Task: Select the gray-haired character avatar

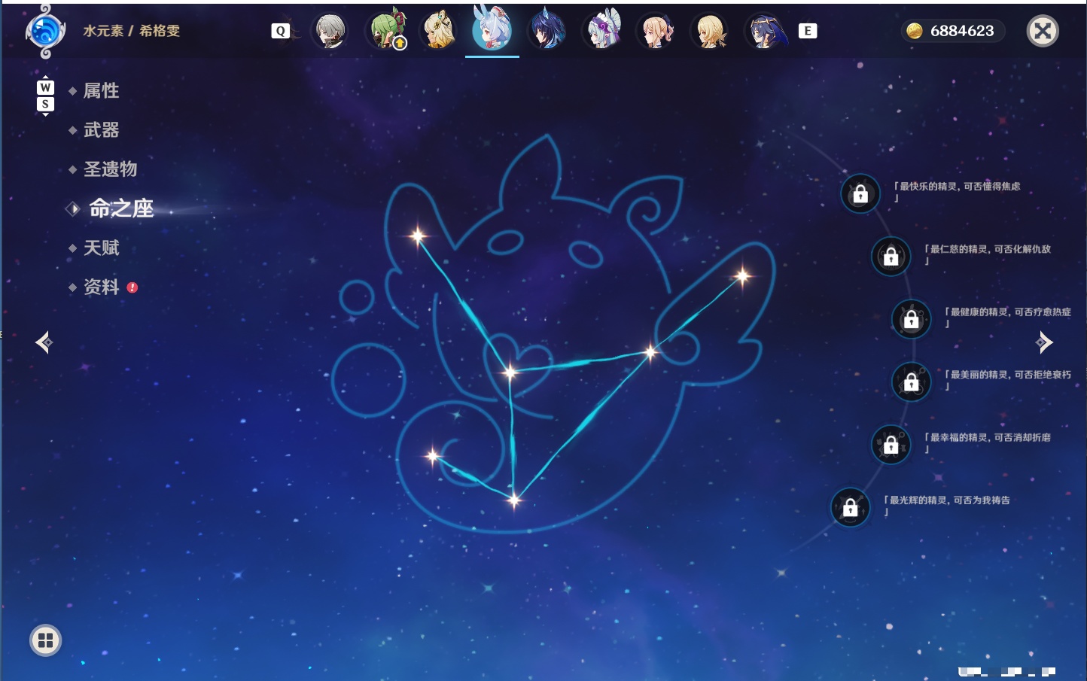Action: point(330,31)
